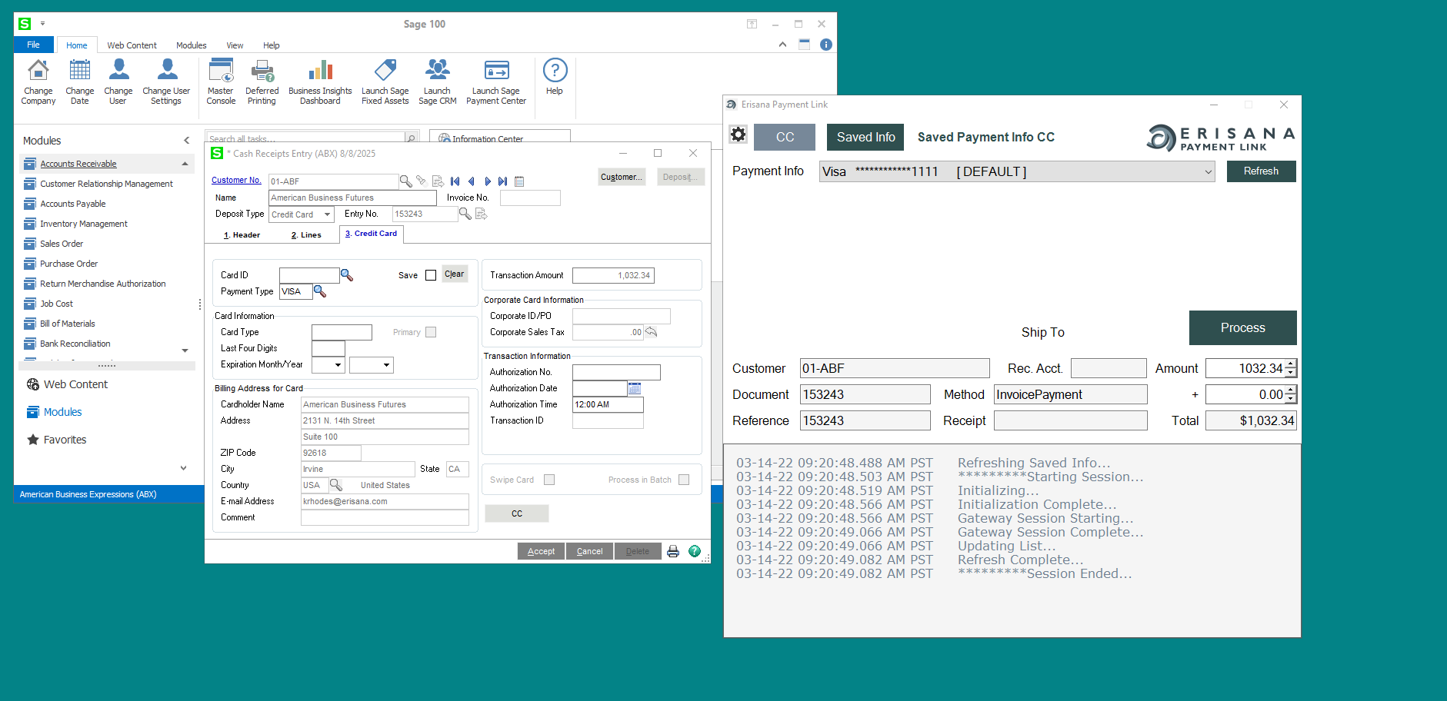
Task: Click the Receipt field in Erisana
Action: tap(1070, 420)
